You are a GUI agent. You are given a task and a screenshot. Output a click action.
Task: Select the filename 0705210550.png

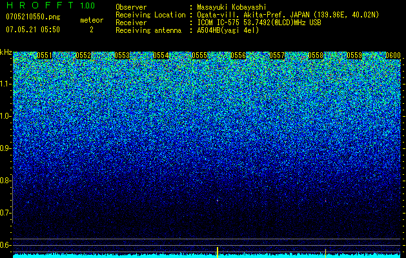[33, 17]
